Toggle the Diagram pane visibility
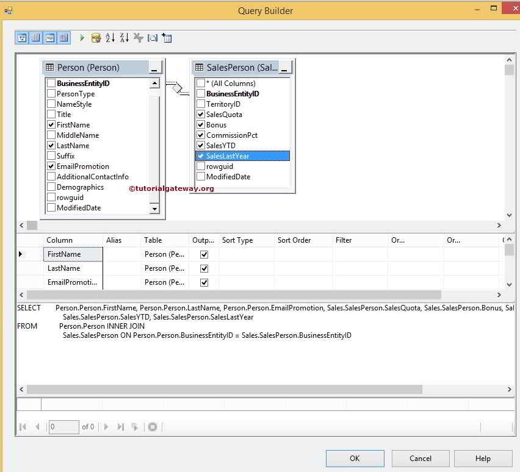This screenshot has width=520, height=472. click(x=22, y=37)
